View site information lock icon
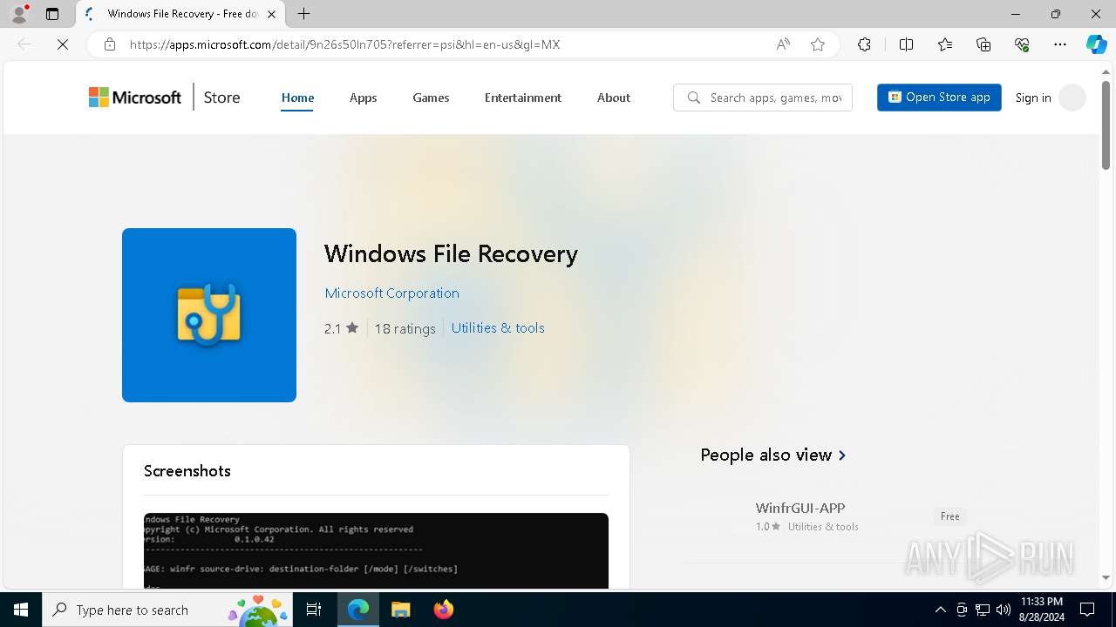The height and width of the screenshot is (627, 1116). coord(110,44)
